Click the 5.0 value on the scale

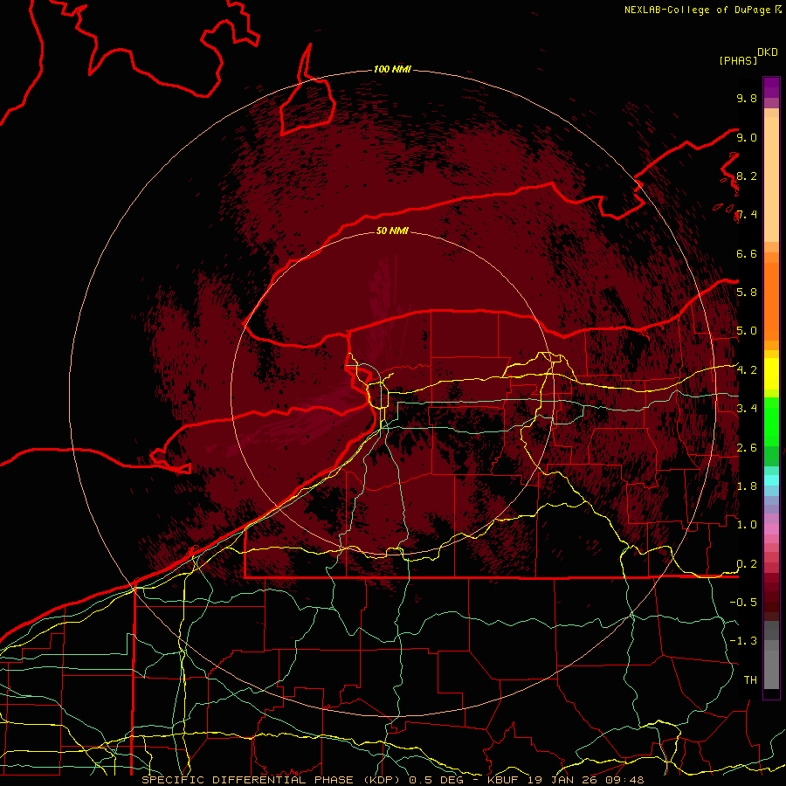(x=747, y=331)
